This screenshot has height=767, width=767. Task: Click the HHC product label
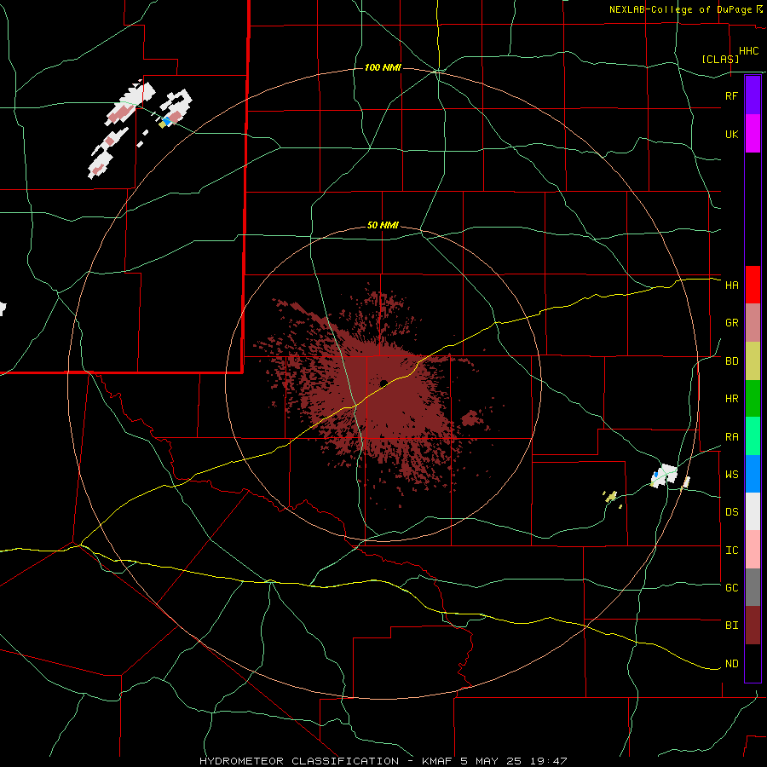click(749, 51)
